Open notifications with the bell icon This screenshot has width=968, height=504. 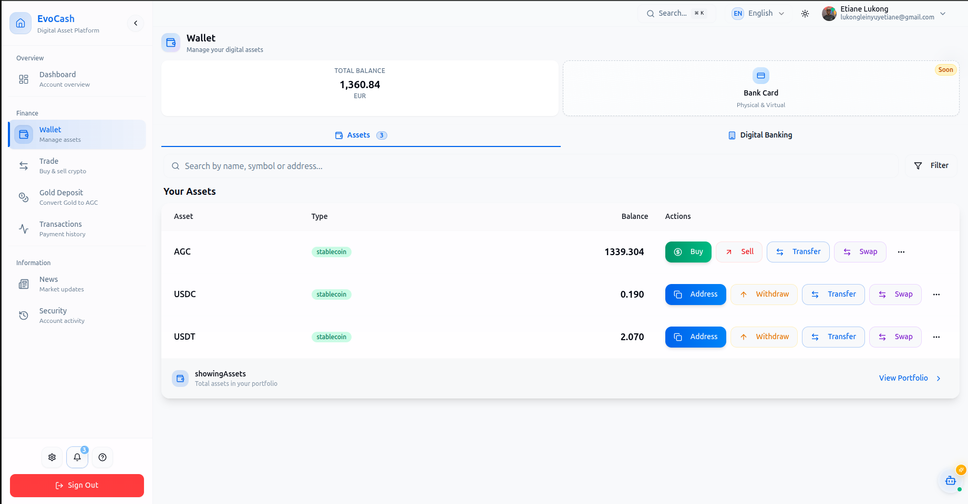coord(77,457)
